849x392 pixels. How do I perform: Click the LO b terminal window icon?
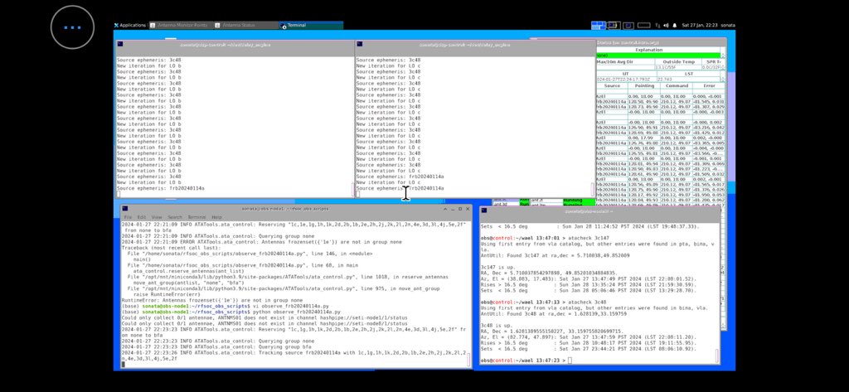click(x=119, y=45)
